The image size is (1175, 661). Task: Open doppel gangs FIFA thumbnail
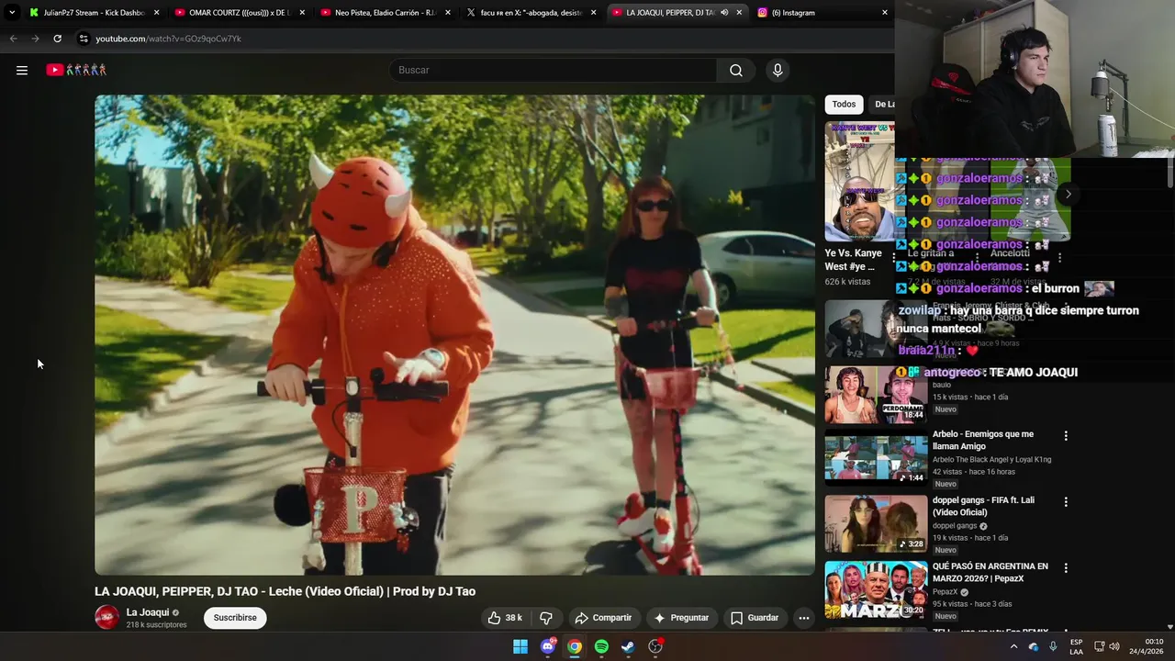876,523
